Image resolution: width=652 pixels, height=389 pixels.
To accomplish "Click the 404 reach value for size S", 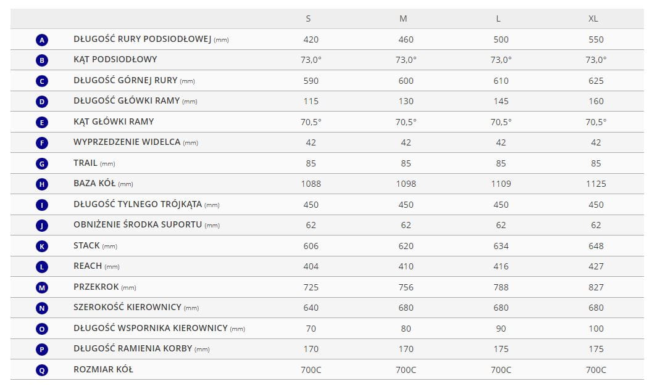I will click(x=311, y=266).
